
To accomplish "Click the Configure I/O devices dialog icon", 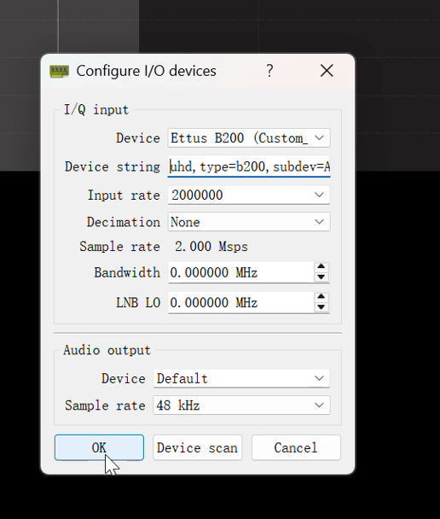I will [59, 71].
